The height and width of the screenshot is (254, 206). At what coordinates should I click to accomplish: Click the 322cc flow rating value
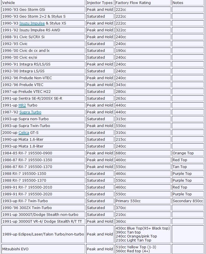click(143, 30)
